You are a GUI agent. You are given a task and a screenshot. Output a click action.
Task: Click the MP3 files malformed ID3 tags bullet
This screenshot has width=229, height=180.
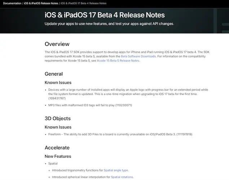(x=90, y=105)
